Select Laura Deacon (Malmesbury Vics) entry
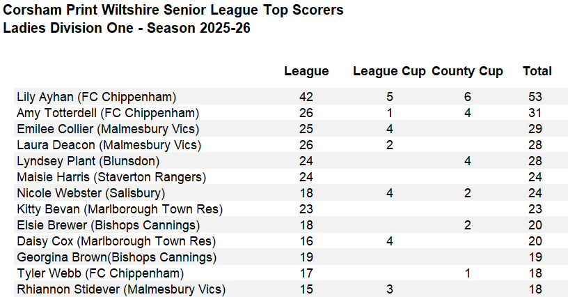Viewport: 568px width, 297px height. 109,145
